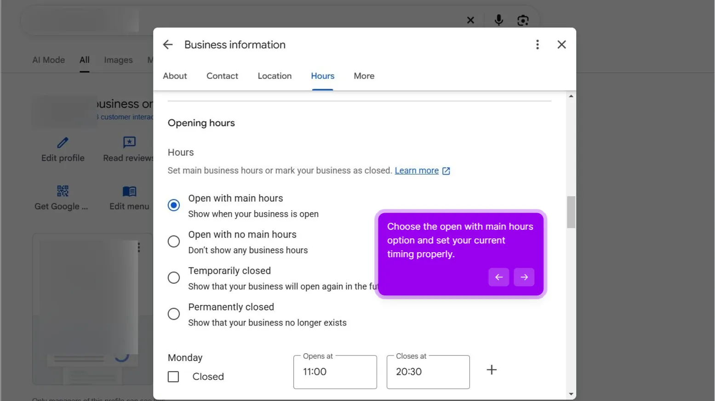Image resolution: width=715 pixels, height=401 pixels.
Task: Open the background card's three-dot menu
Action: (x=138, y=247)
